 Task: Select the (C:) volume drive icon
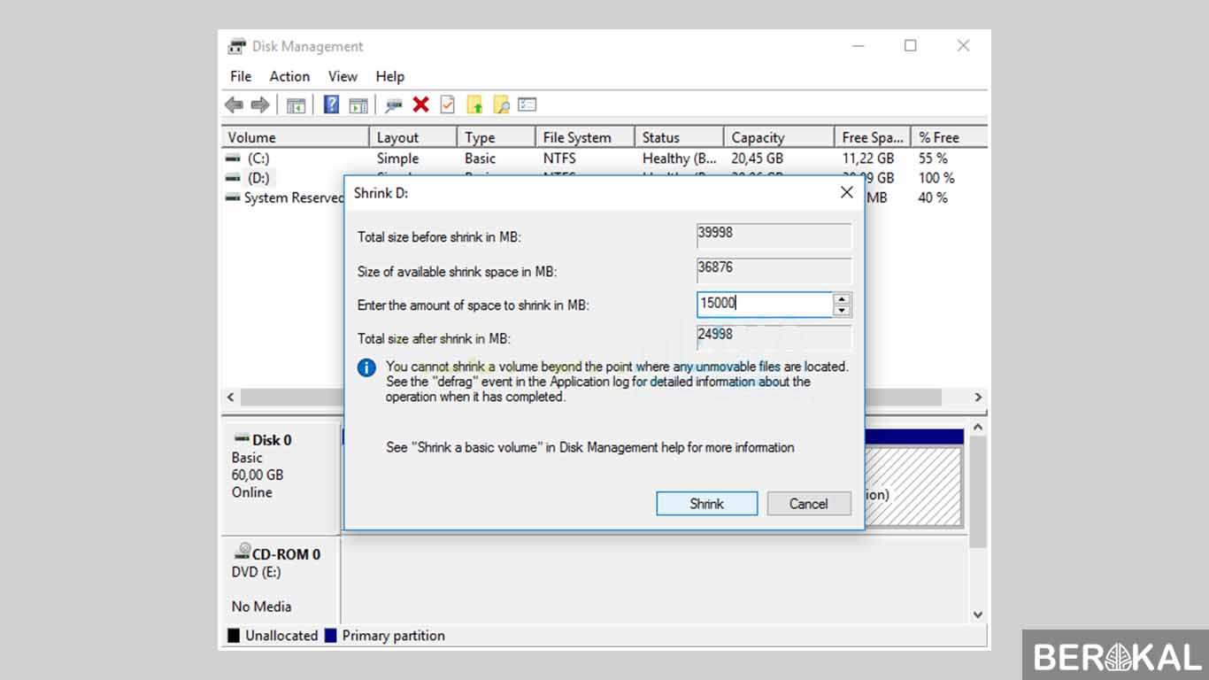[233, 158]
